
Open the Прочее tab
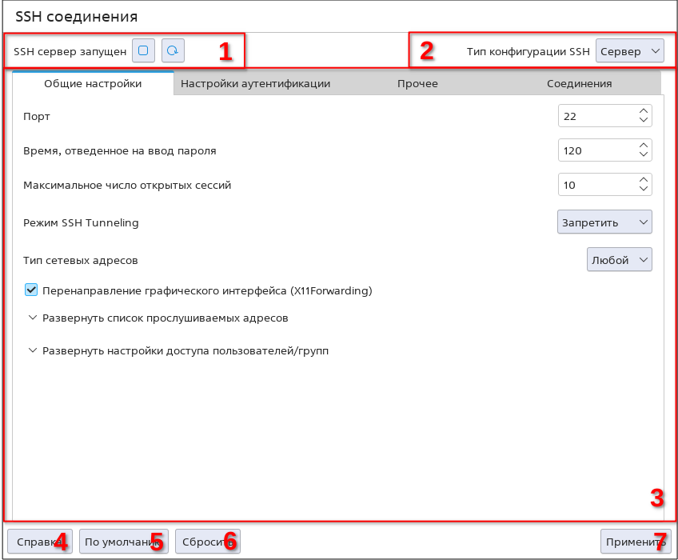[417, 83]
